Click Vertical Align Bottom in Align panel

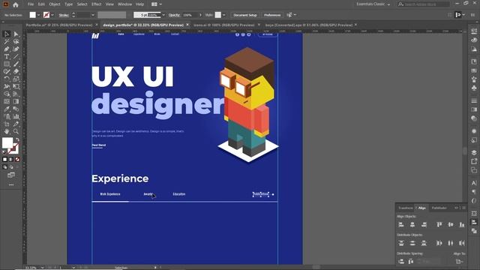coord(462,225)
